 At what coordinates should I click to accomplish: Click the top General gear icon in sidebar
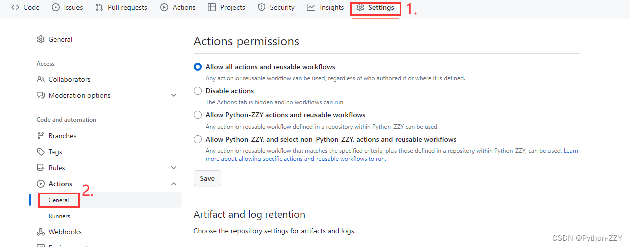click(41, 39)
